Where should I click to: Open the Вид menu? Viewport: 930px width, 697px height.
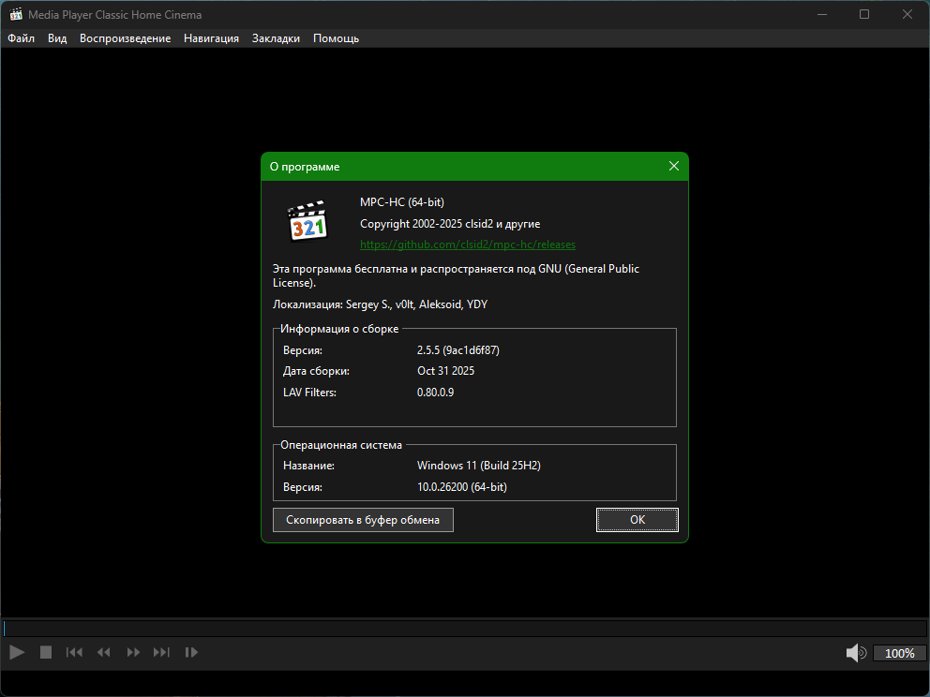57,38
